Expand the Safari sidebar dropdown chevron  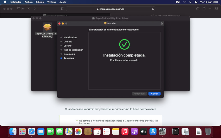(23, 9)
